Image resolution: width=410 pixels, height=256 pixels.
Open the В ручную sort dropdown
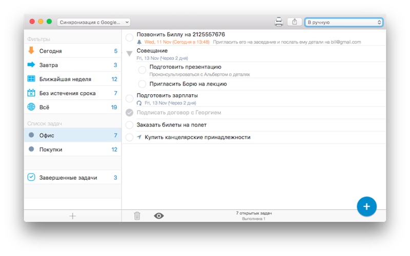(x=344, y=22)
